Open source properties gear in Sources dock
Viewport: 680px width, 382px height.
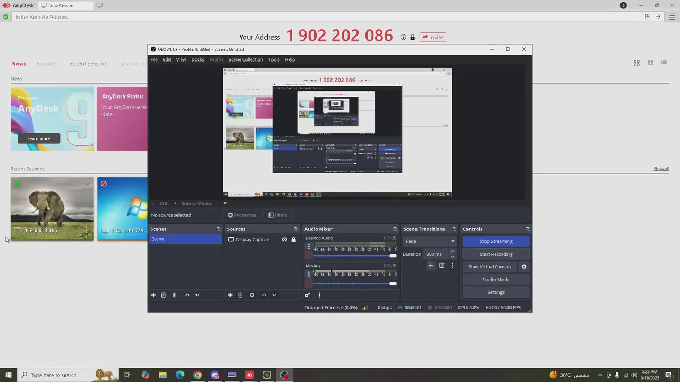252,295
